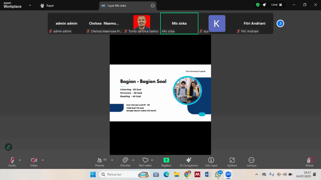321x180 pixels.
Task: Click the green annotation pencil icon
Action: [8, 147]
